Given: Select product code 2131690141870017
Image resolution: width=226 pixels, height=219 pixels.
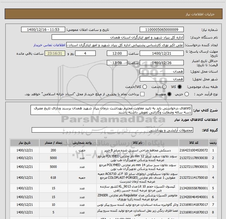Looking at the screenshot, I should click(194, 205).
